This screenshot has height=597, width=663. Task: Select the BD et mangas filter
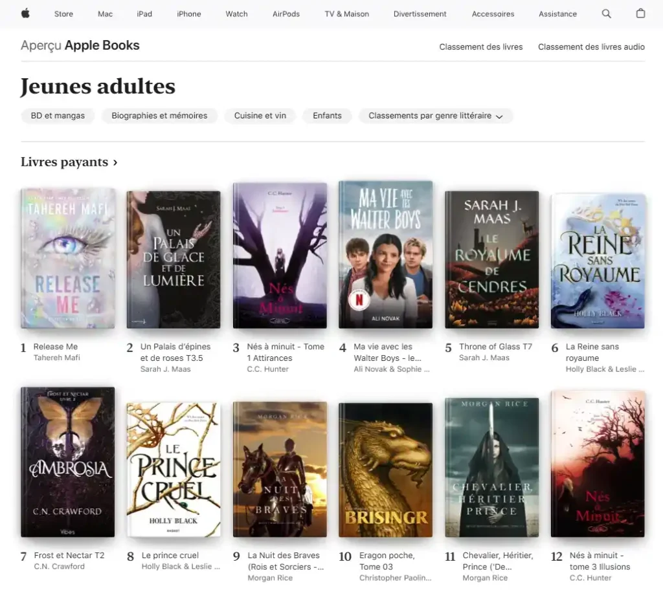pos(58,116)
